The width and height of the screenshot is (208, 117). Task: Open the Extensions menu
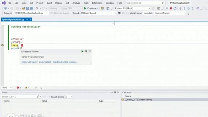[97, 3]
